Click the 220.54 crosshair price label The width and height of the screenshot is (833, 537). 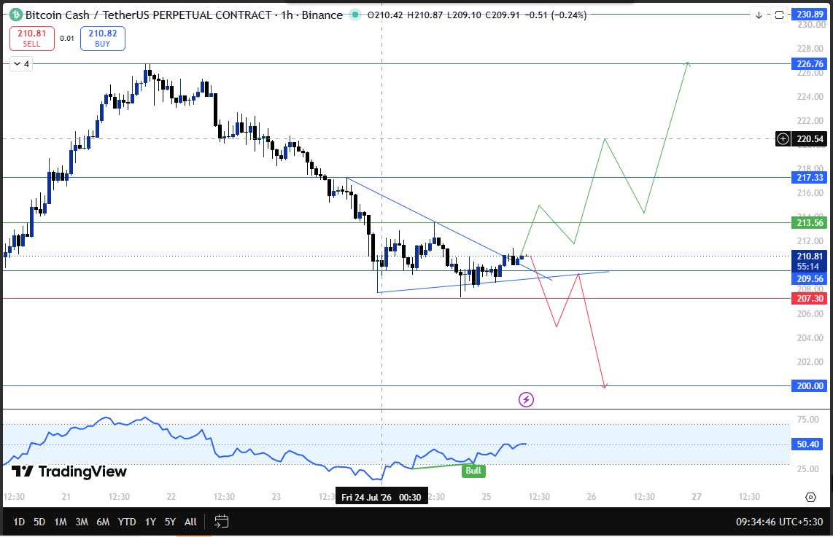click(x=810, y=139)
